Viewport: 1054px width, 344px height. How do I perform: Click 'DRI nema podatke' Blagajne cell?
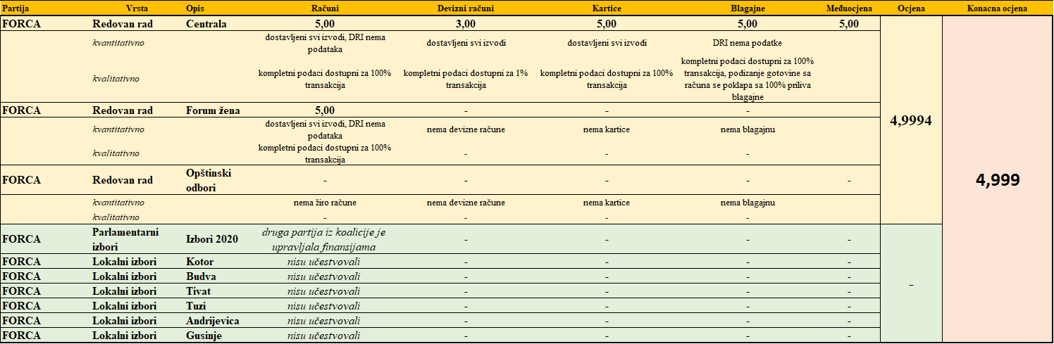point(748,43)
